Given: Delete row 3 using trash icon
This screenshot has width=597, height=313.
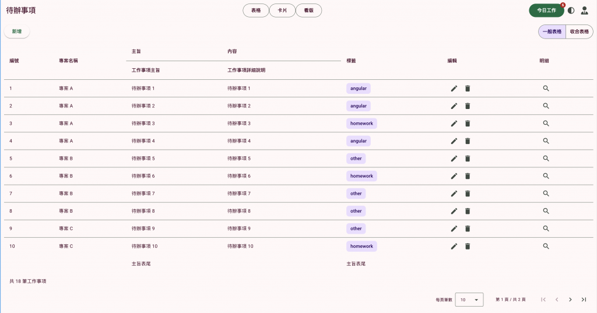Looking at the screenshot, I should tap(468, 124).
